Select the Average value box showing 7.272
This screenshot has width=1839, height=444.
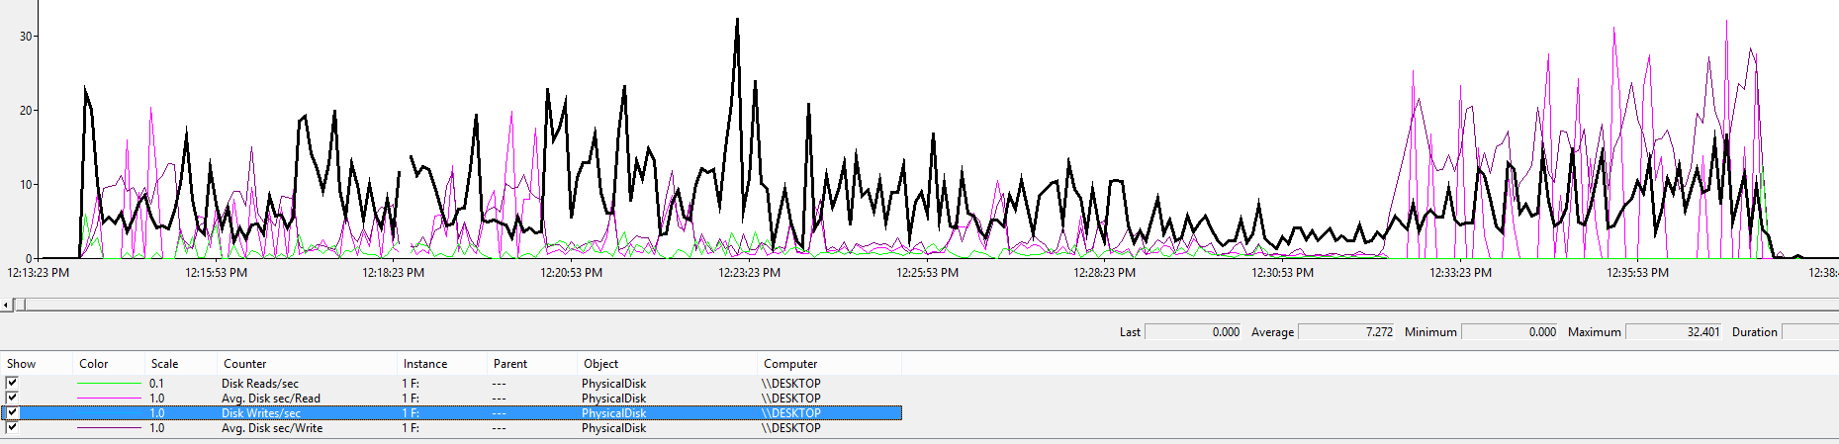coord(1346,332)
